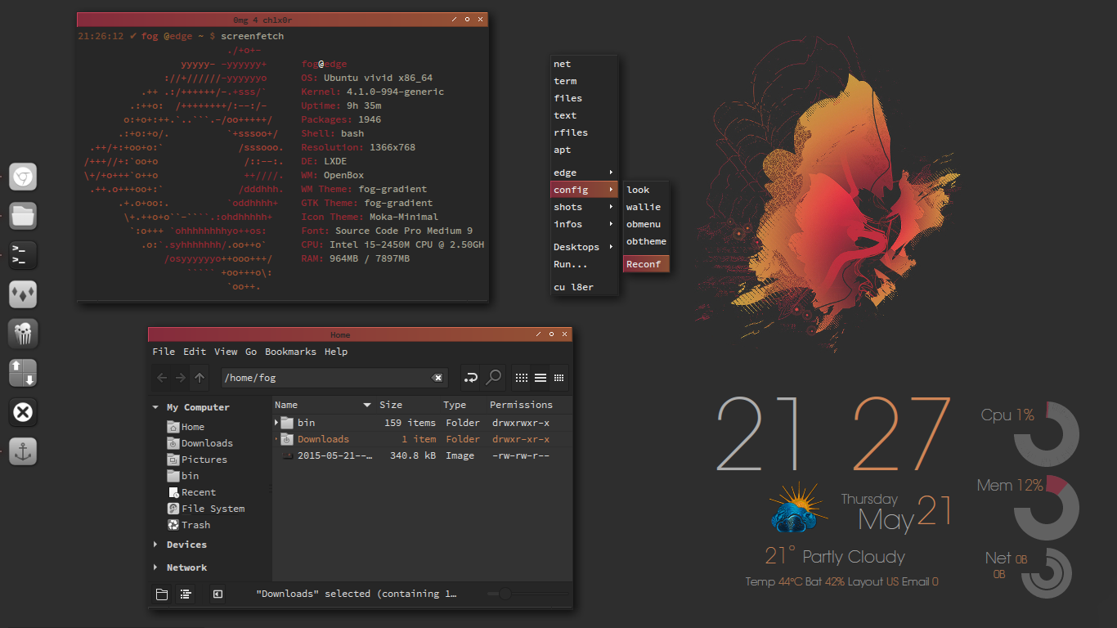
Task: Go up to parent folder
Action: [200, 378]
